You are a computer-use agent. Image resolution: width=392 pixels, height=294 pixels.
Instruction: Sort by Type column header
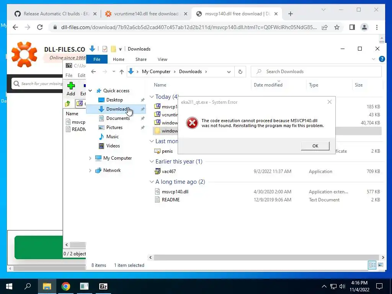pos(314,85)
